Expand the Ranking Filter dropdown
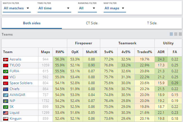183x122 pixels. pyautogui.click(x=87, y=8)
